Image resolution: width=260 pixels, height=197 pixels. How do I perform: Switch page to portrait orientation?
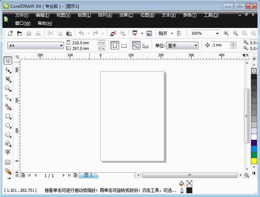[x=115, y=46]
